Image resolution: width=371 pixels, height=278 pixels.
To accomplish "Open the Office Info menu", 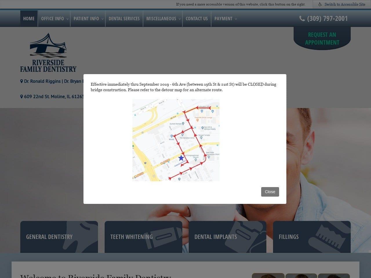I will tap(52, 19).
